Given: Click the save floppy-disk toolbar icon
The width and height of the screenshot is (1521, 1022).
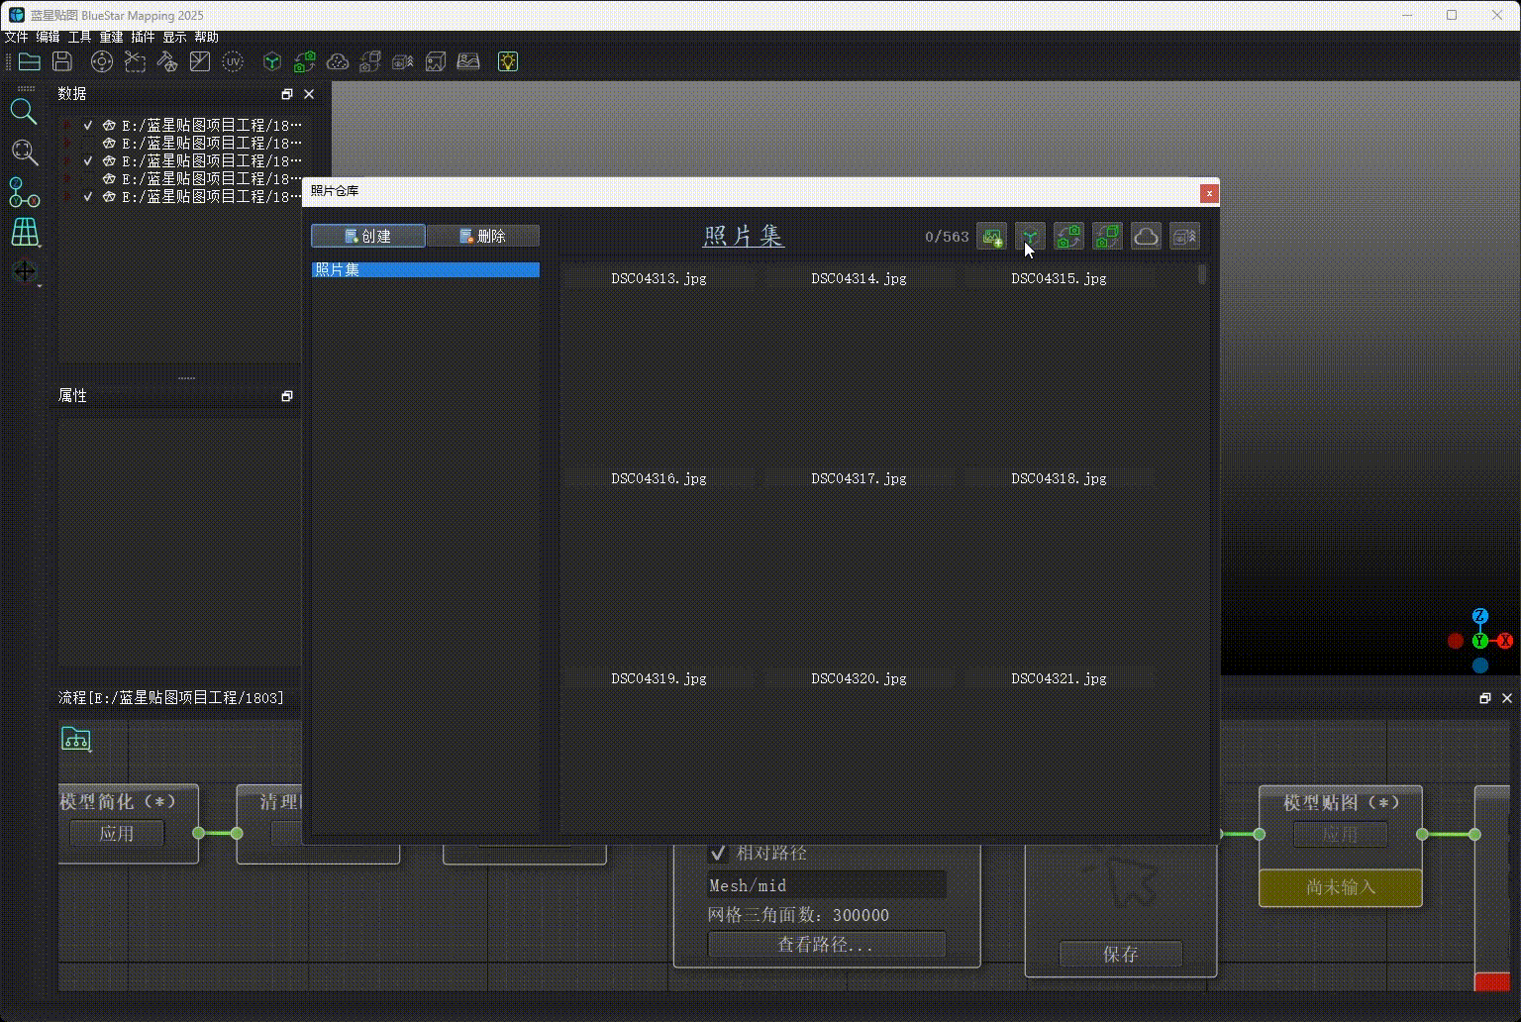Looking at the screenshot, I should [62, 61].
